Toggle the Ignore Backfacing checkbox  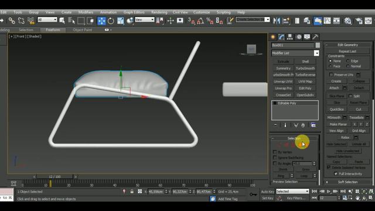click(x=275, y=158)
